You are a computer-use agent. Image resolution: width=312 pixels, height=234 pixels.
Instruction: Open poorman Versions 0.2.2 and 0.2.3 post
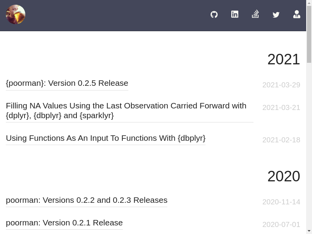(87, 200)
